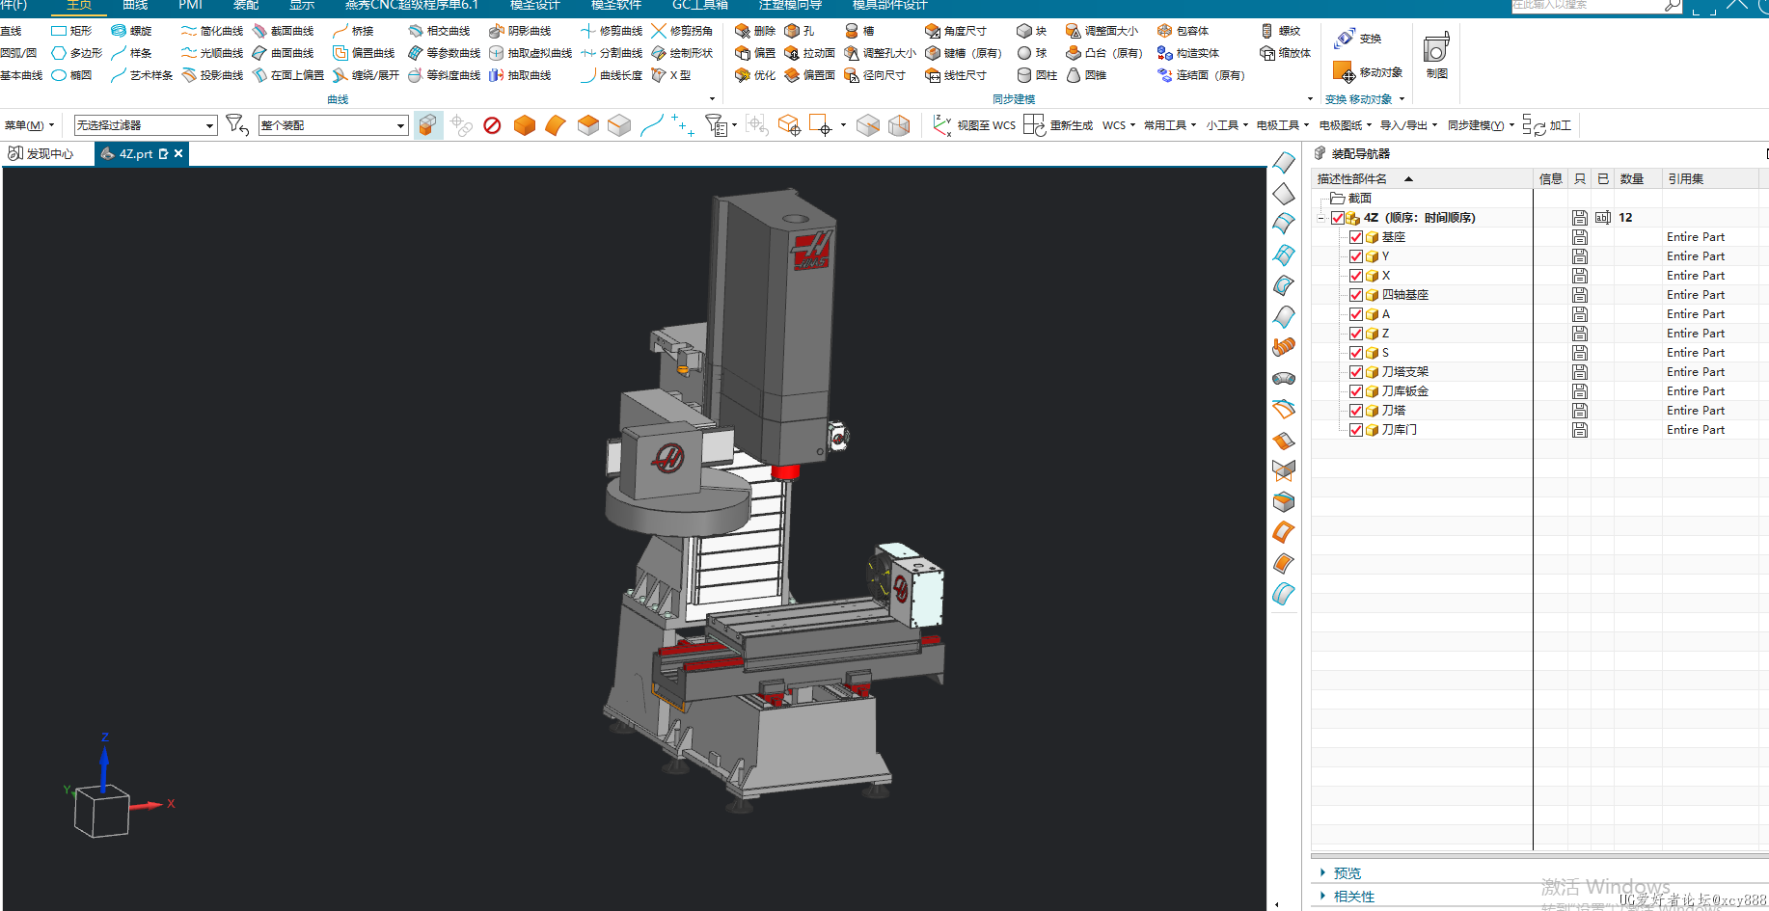
Task: Click the search input field at top
Action: click(1586, 5)
